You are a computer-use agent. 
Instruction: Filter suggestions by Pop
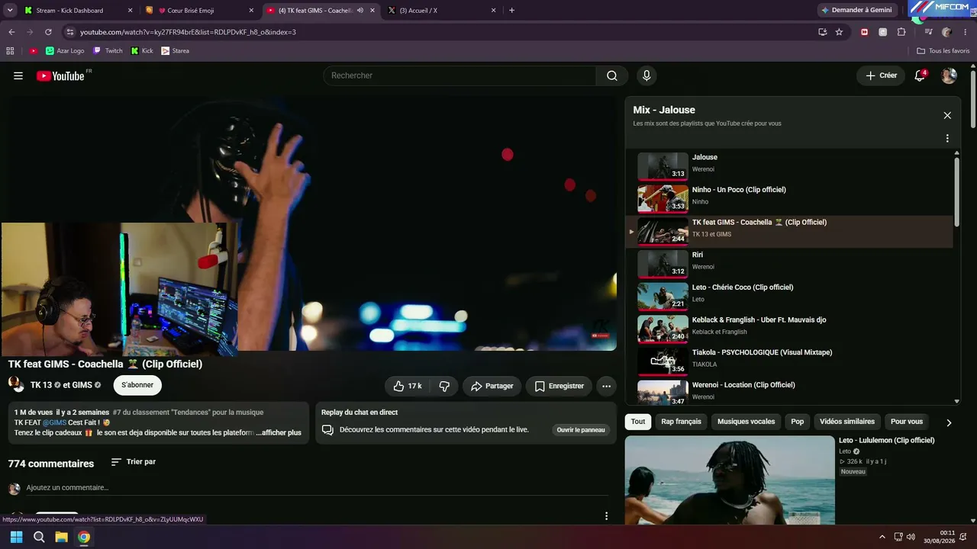point(797,422)
